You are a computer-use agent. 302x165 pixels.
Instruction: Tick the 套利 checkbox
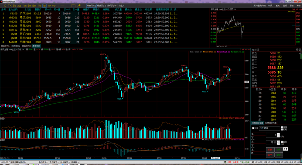click(x=282, y=130)
